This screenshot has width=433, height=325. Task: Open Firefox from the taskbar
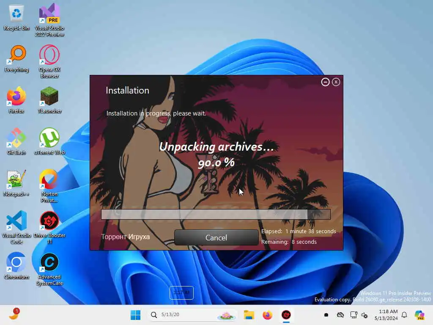pyautogui.click(x=267, y=315)
